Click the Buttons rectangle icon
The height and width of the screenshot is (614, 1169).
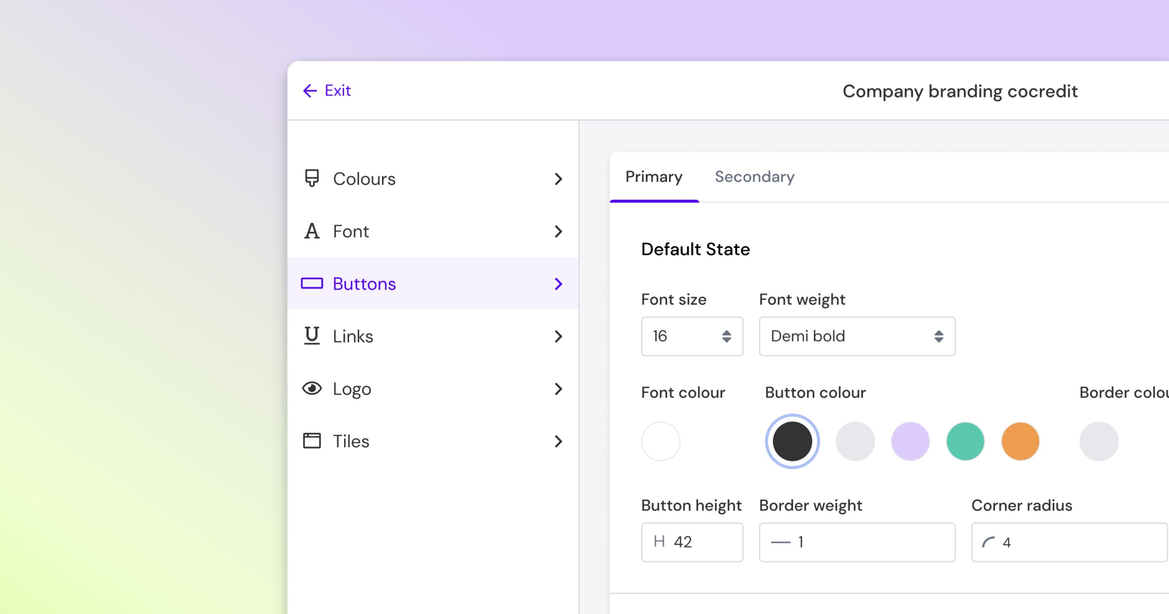click(312, 284)
